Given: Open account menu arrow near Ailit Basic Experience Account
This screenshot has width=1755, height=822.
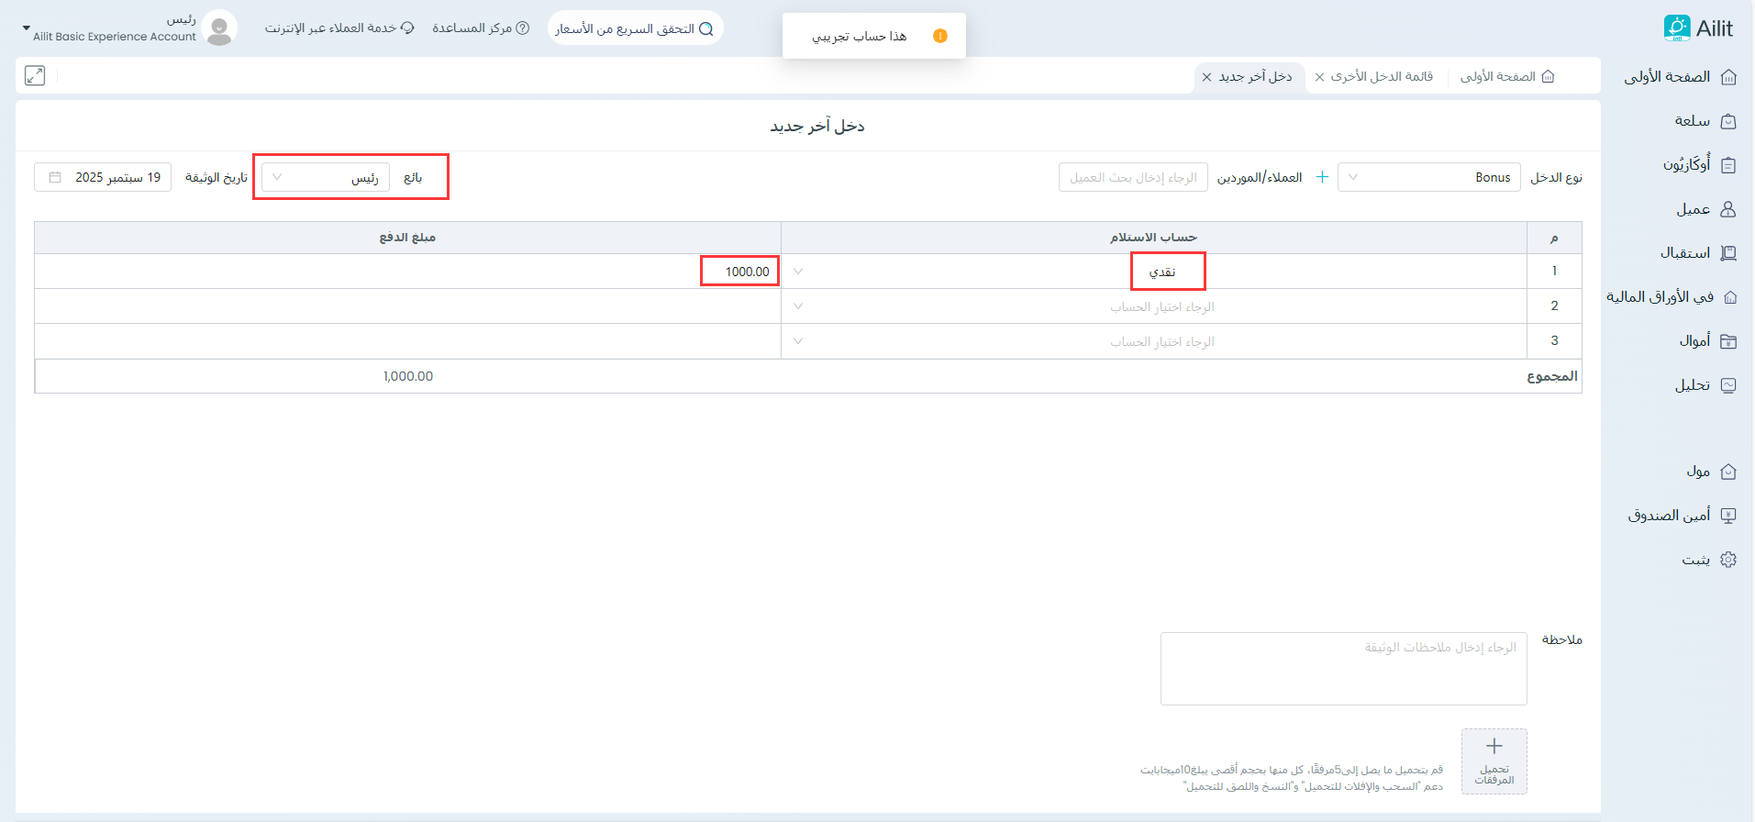Looking at the screenshot, I should [27, 28].
